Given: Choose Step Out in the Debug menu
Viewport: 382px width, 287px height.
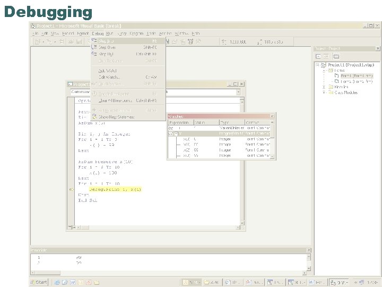Looking at the screenshot, I should [x=128, y=54].
